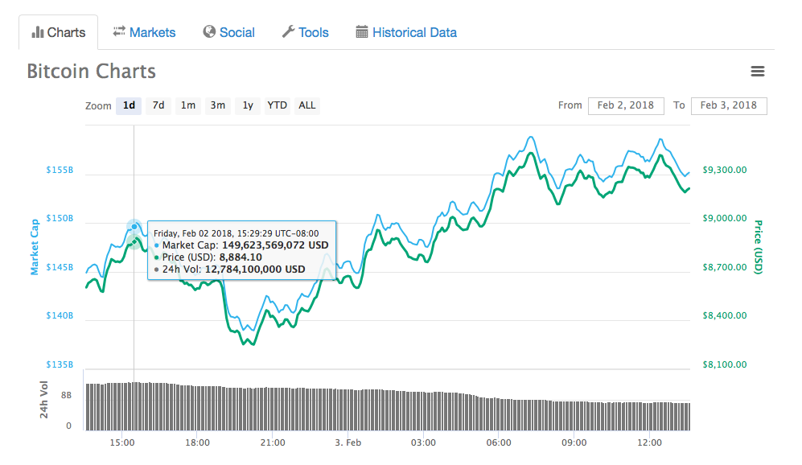802x465 pixels.
Task: Select the ALL zoom range
Action: point(306,105)
